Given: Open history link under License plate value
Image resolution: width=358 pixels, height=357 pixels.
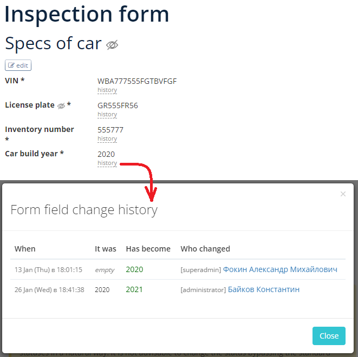Looking at the screenshot, I should click(x=107, y=115).
